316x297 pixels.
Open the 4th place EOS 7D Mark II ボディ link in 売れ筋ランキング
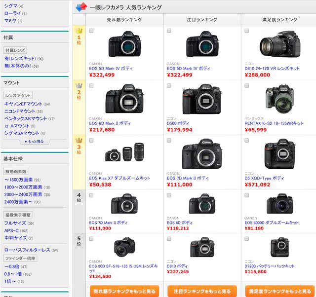pos(109,223)
